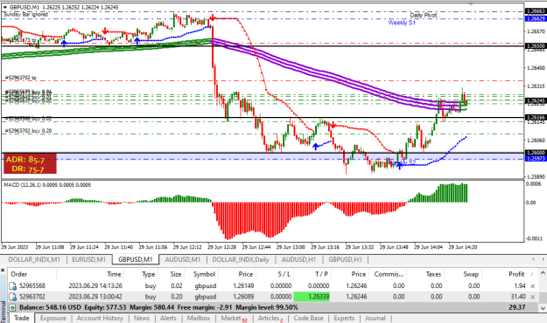This screenshot has height=323, width=547.
Task: Click the open price 1.26149 cell
Action: 243,286
